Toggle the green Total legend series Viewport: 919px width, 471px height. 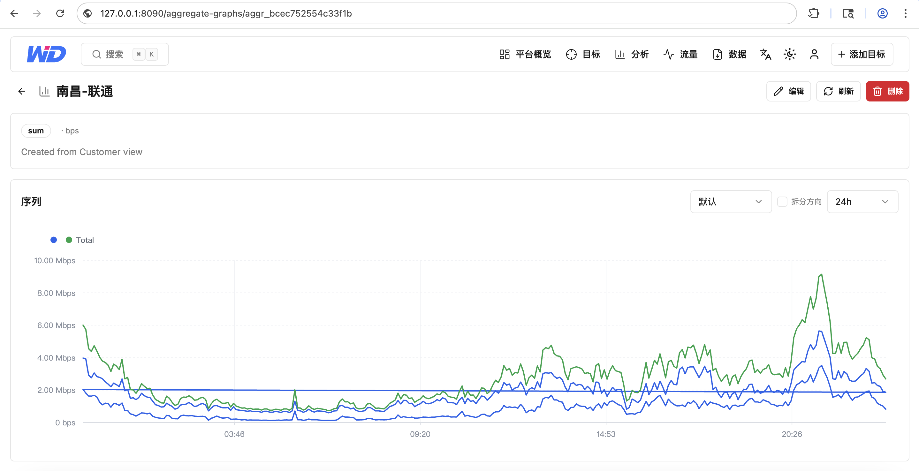(x=80, y=240)
